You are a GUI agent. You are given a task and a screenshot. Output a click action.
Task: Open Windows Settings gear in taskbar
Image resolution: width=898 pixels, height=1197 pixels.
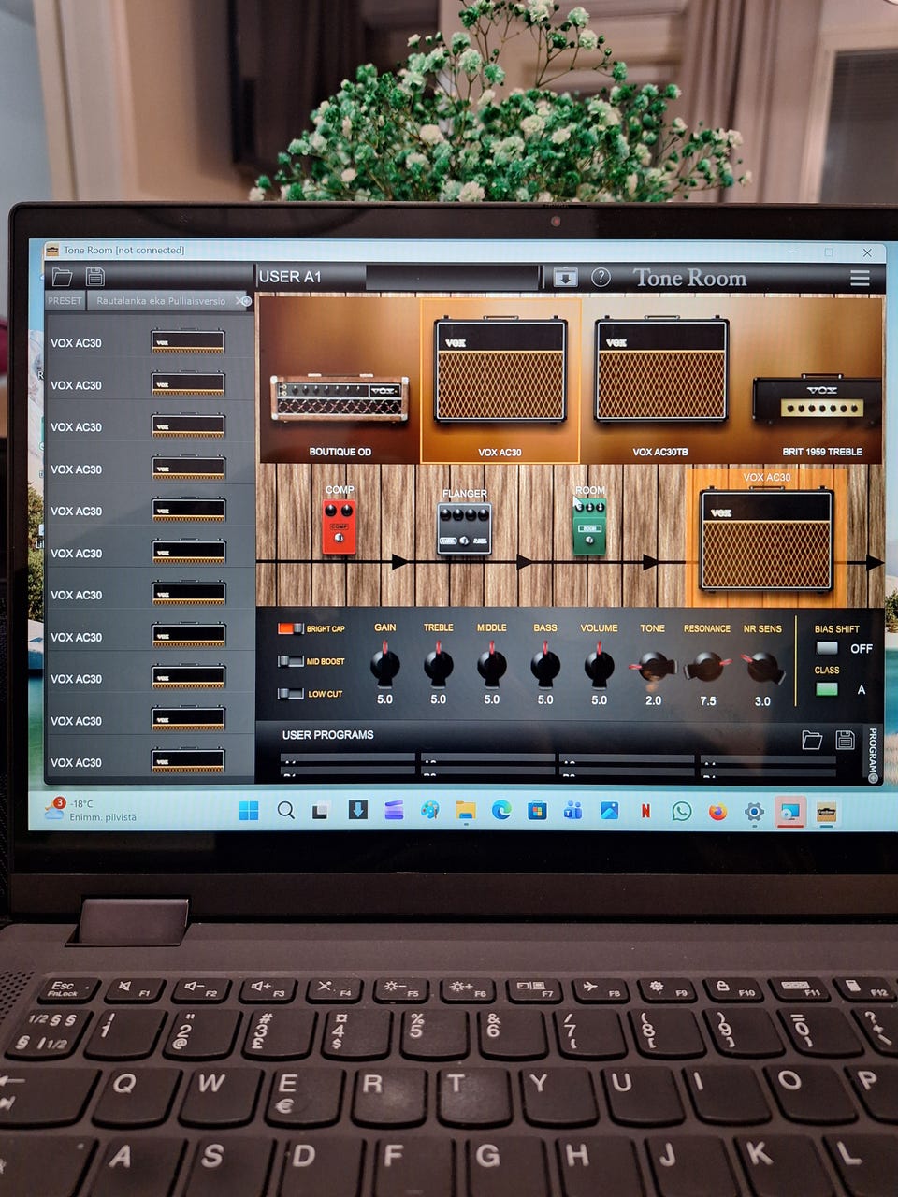(754, 813)
